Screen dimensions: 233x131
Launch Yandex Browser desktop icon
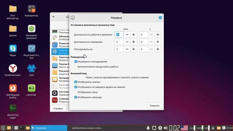click(13, 70)
